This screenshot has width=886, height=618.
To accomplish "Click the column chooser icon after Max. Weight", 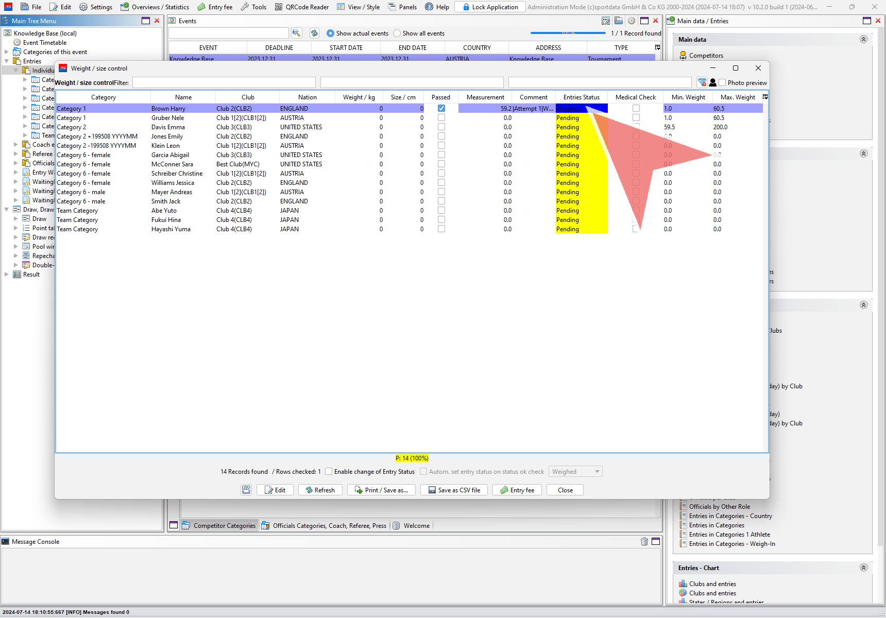I will pos(765,97).
